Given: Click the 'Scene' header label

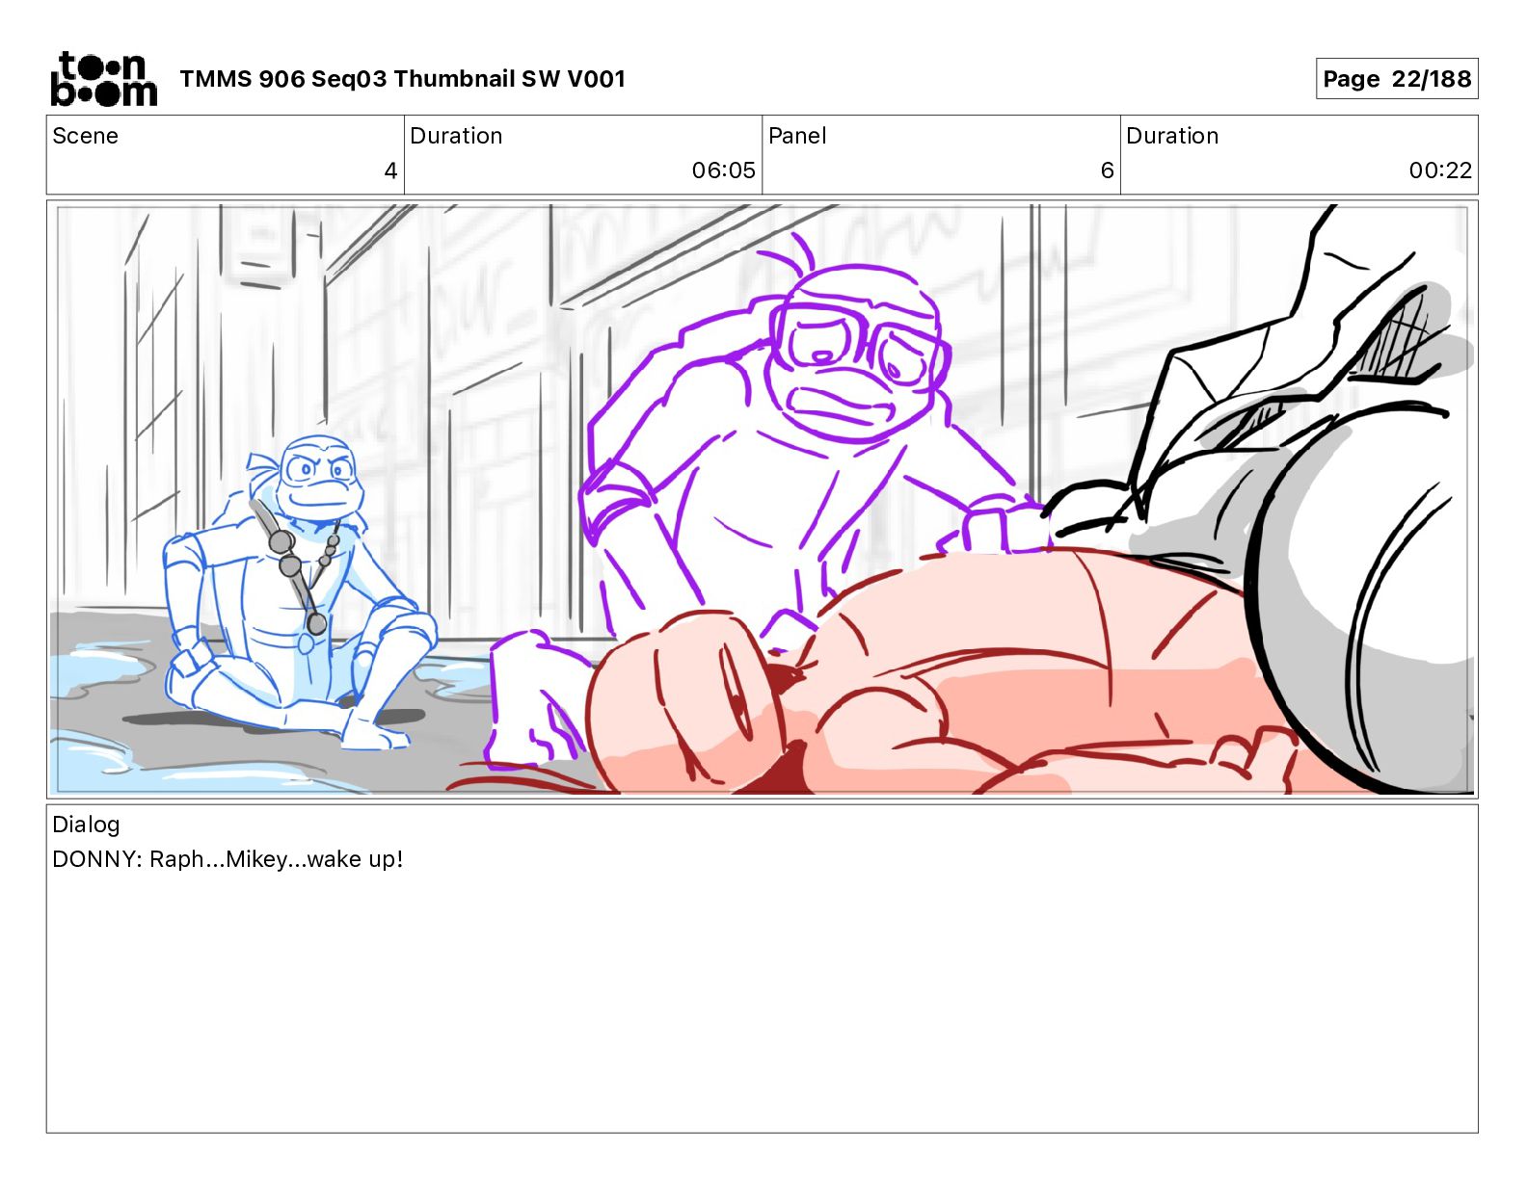Looking at the screenshot, I should click(86, 136).
